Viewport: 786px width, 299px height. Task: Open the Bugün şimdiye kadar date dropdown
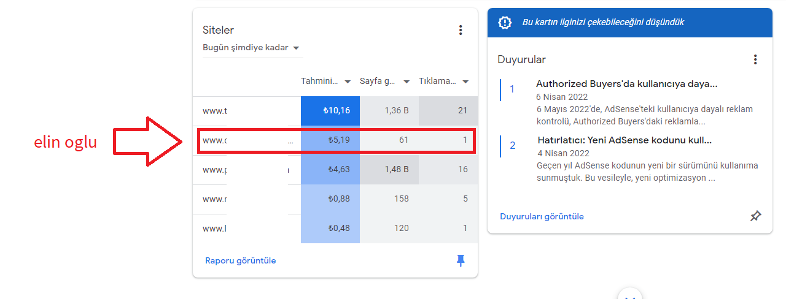point(251,48)
